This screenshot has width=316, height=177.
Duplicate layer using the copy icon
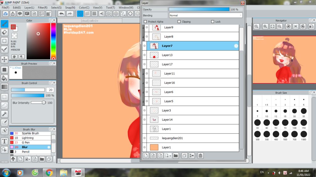tap(185, 155)
